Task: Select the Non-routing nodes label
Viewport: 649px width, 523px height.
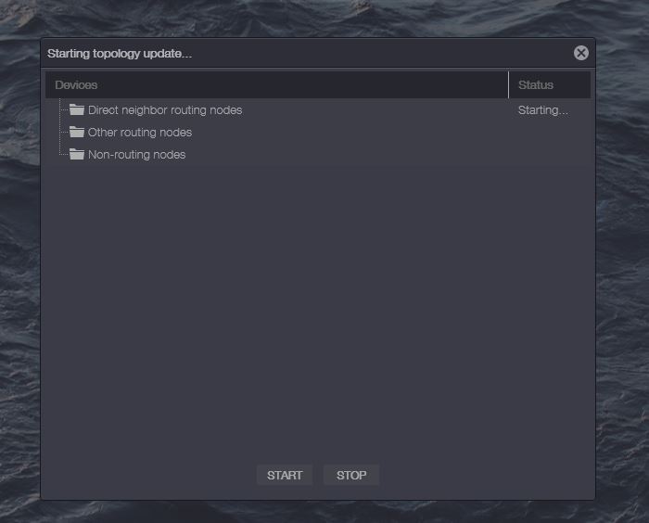Action: [x=136, y=155]
